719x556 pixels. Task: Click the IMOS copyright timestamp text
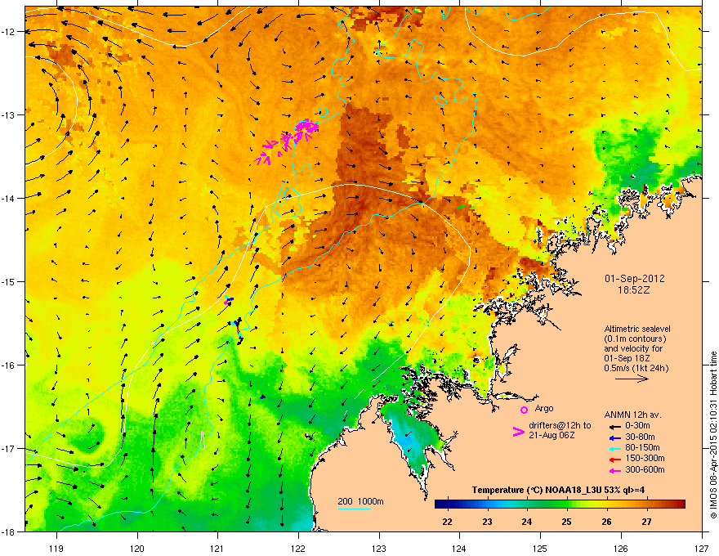713,435
